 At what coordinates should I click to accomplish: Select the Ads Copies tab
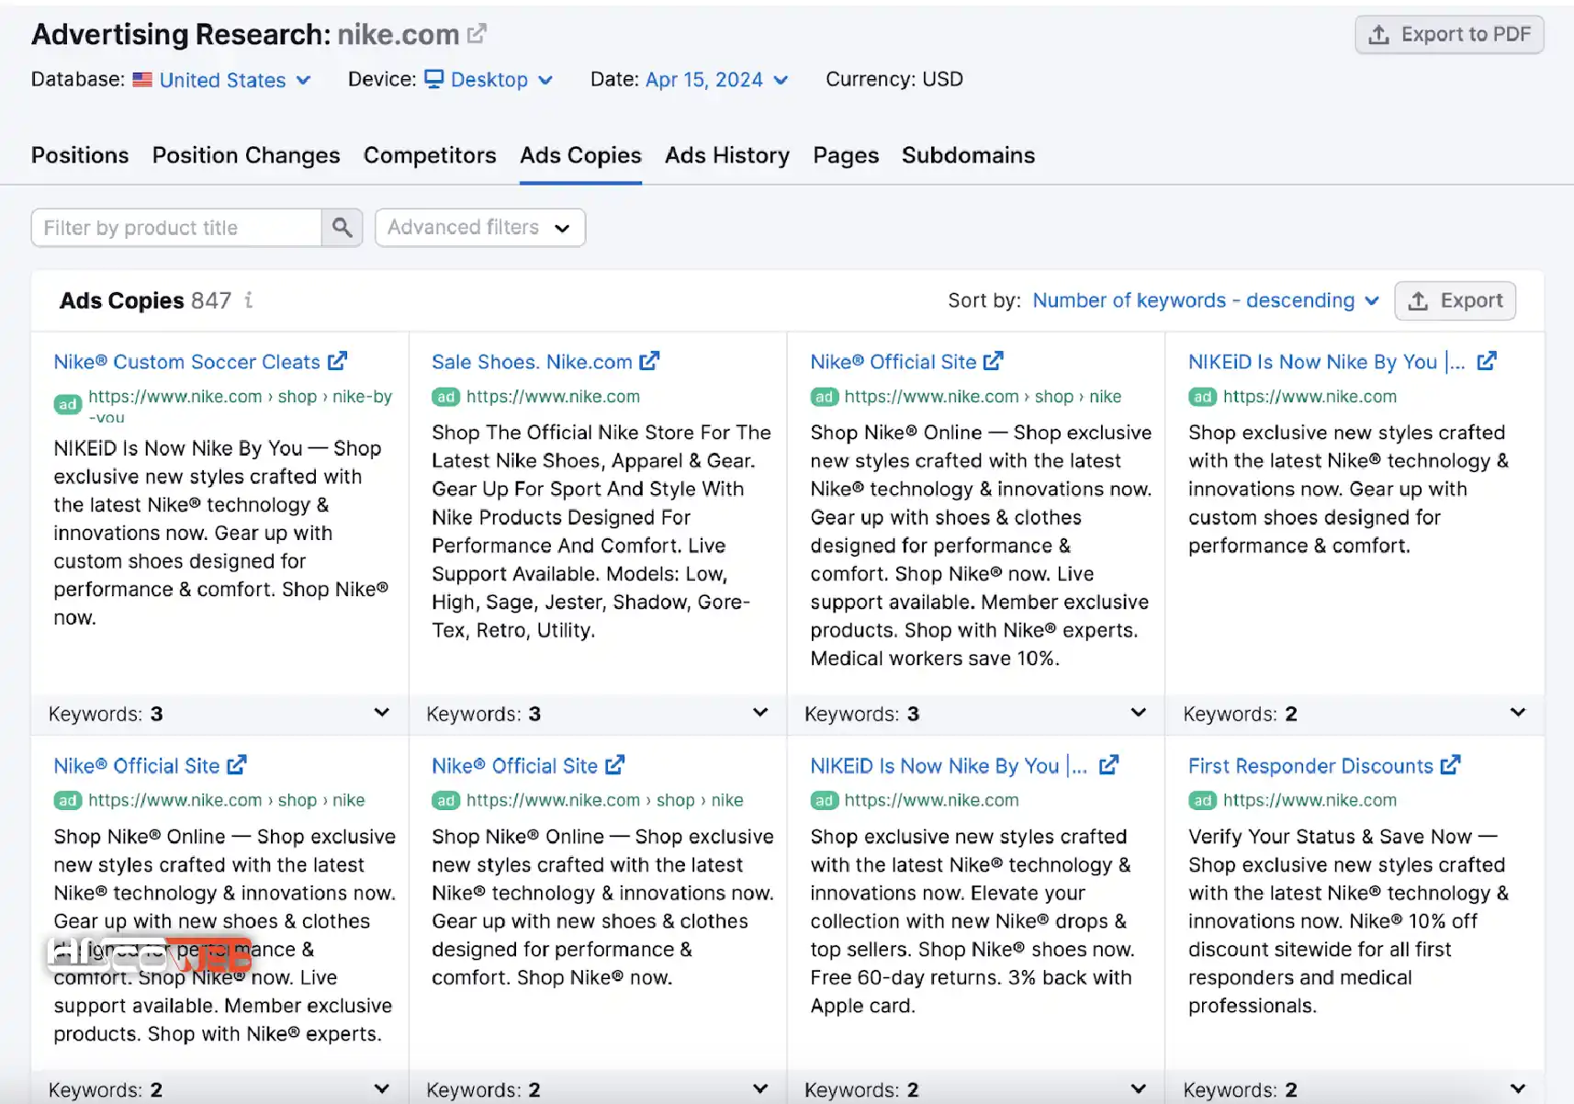[x=580, y=155]
